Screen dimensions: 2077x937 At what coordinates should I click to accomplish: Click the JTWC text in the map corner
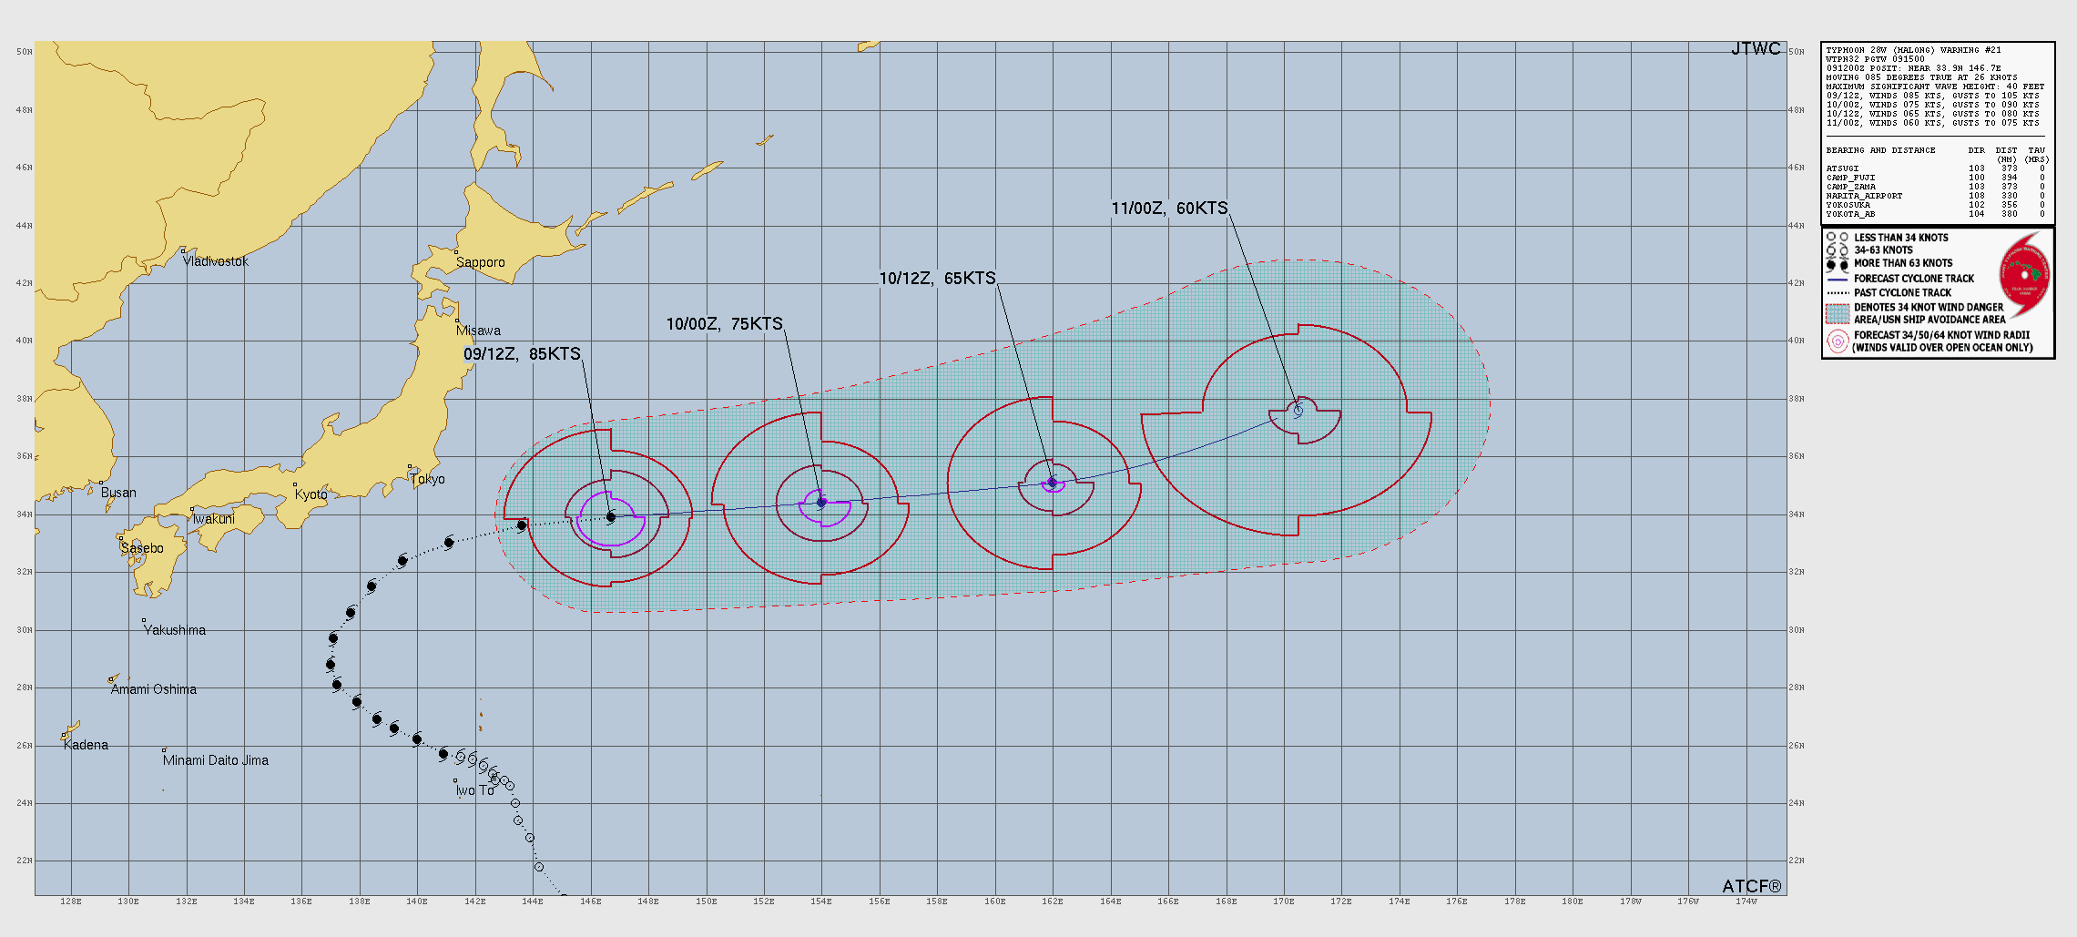(1755, 49)
